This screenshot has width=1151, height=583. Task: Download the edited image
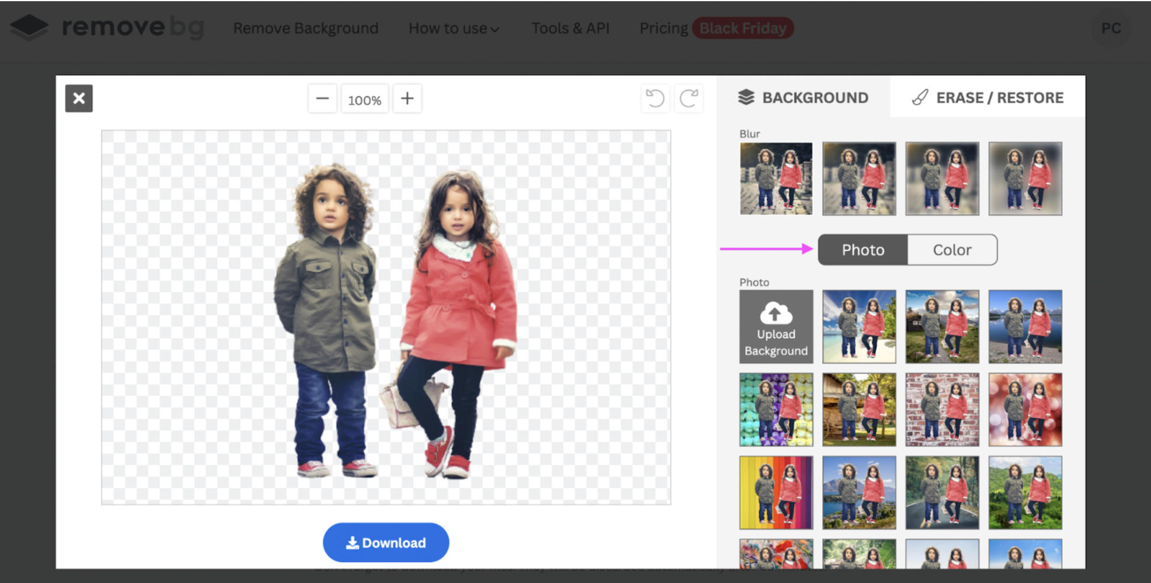tap(386, 542)
